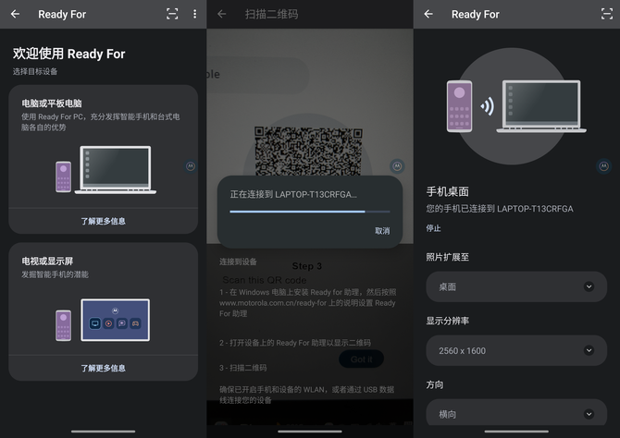Tap Motorola logo badge on 电脑或平板电脑 card
Screen dimensions: 620x438
(x=191, y=166)
